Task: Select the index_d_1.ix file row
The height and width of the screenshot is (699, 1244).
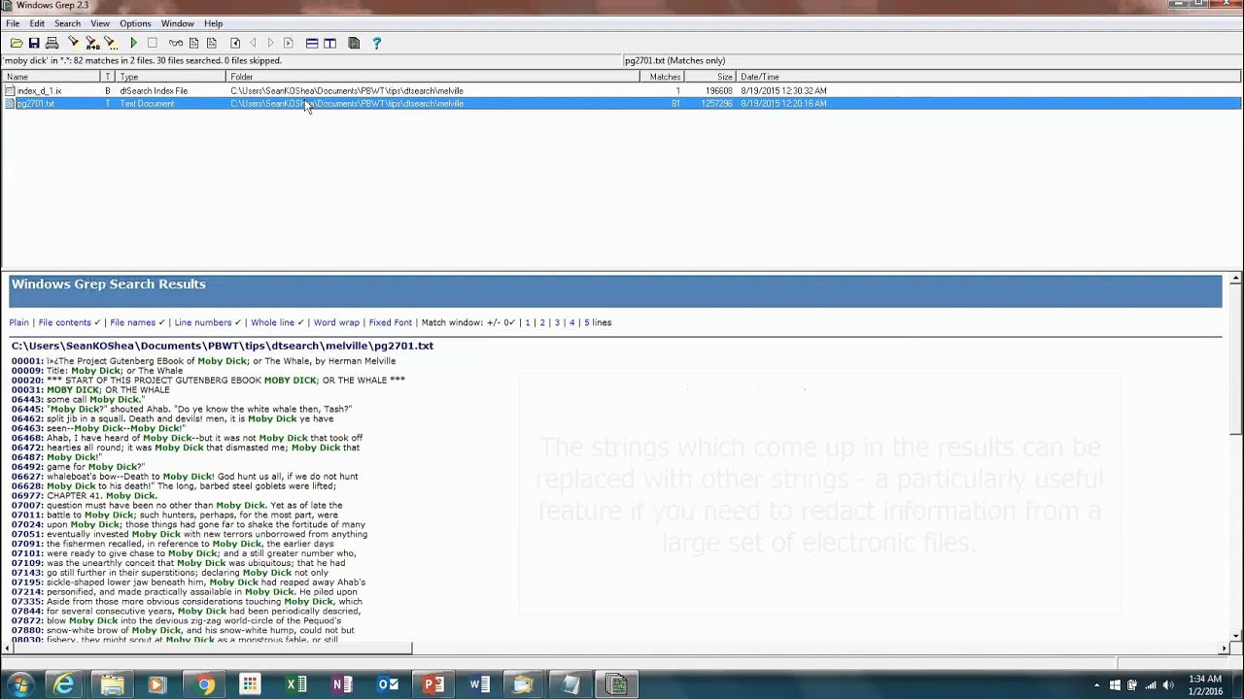Action: point(622,90)
